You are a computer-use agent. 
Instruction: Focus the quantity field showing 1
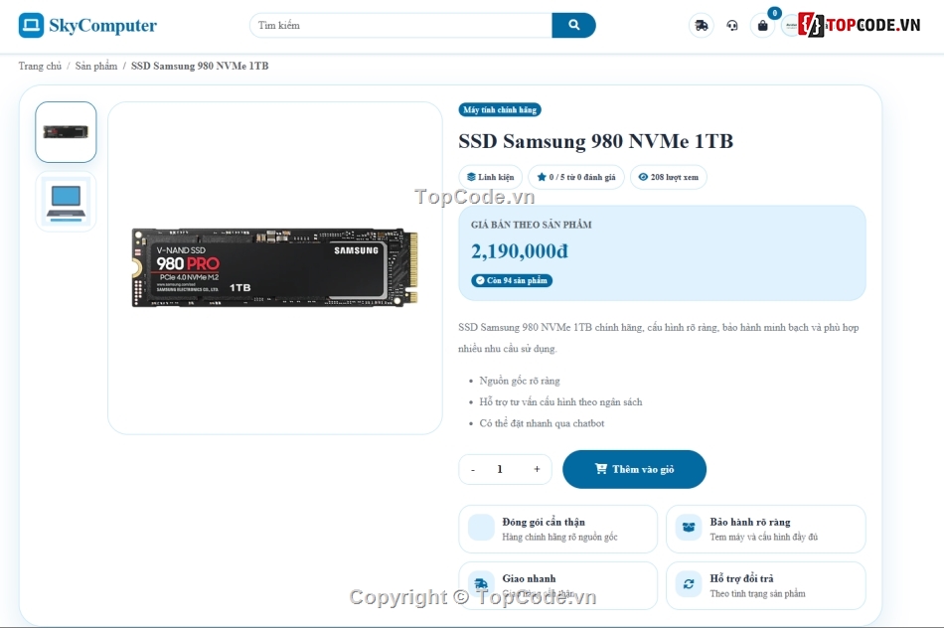coord(500,469)
